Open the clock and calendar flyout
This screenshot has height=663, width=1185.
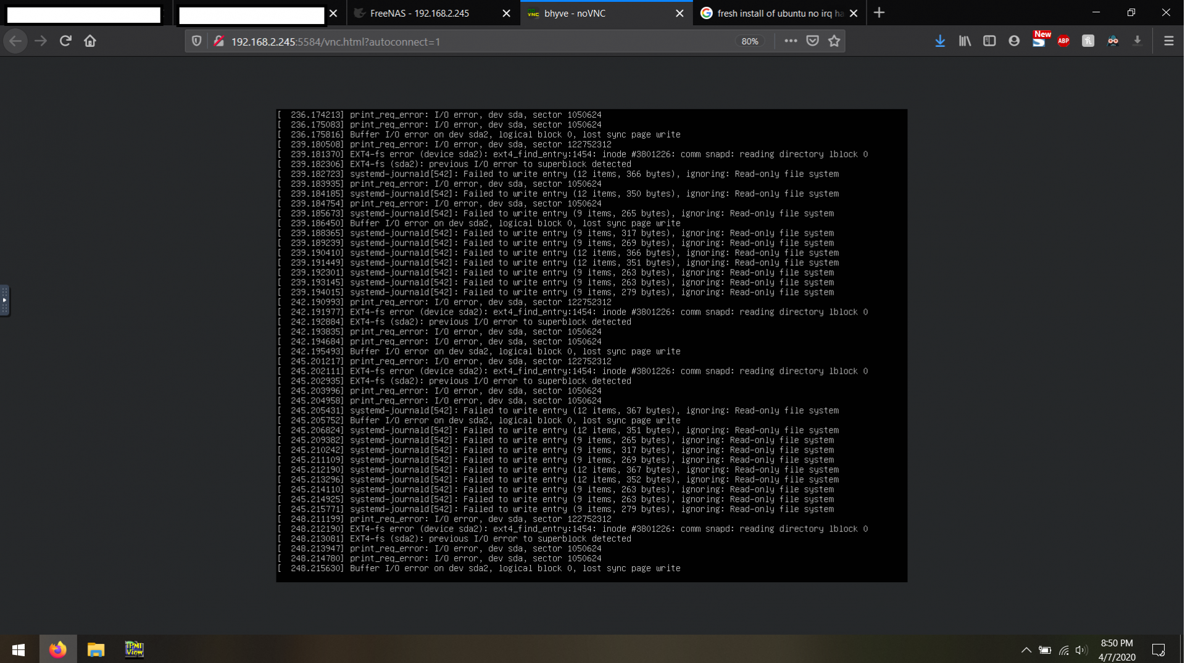[x=1117, y=650]
